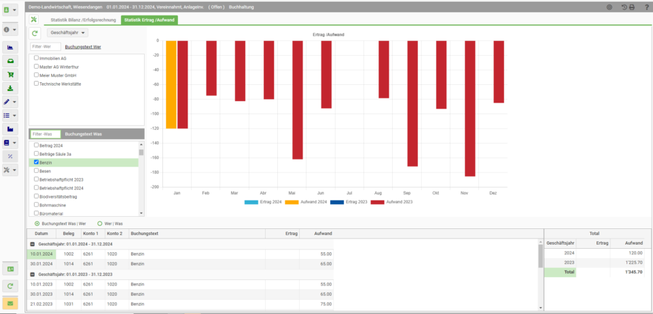
Task: Click the green company icon in the sidebar
Action: (7, 10)
